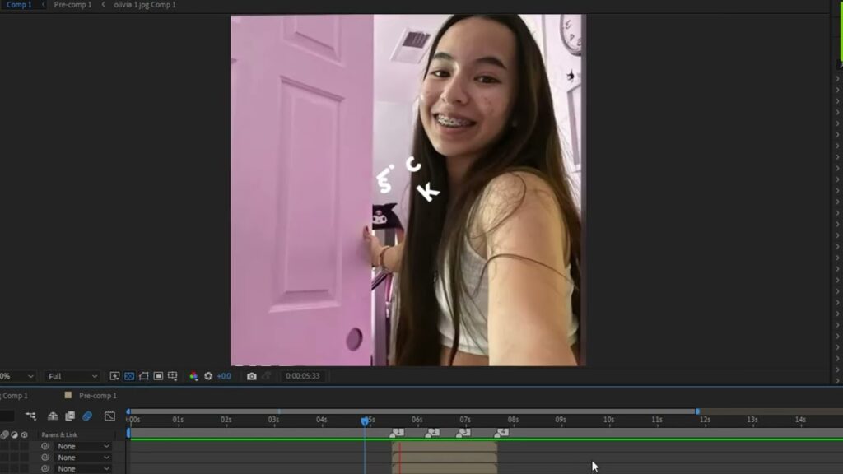Click the Region of Interest icon
The image size is (843, 474).
(158, 376)
